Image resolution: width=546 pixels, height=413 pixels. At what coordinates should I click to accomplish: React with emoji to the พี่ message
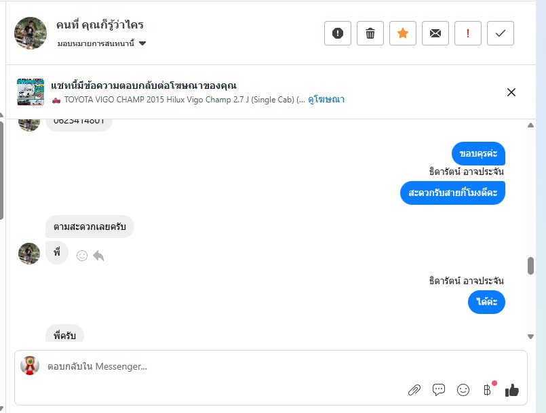pos(82,256)
